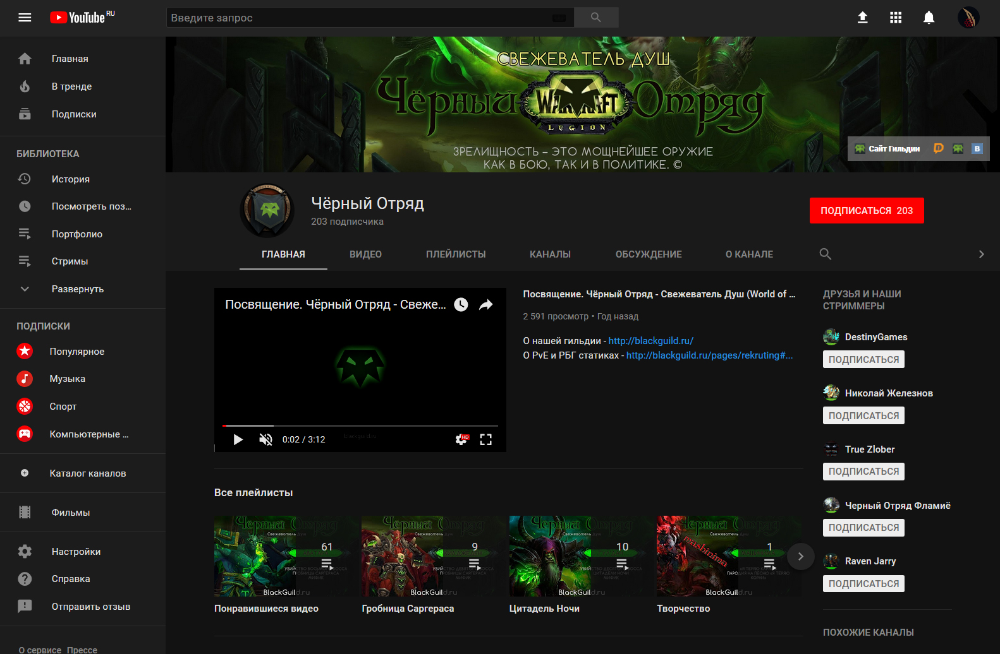Unmute the video player sound
The width and height of the screenshot is (1000, 654).
pos(266,439)
